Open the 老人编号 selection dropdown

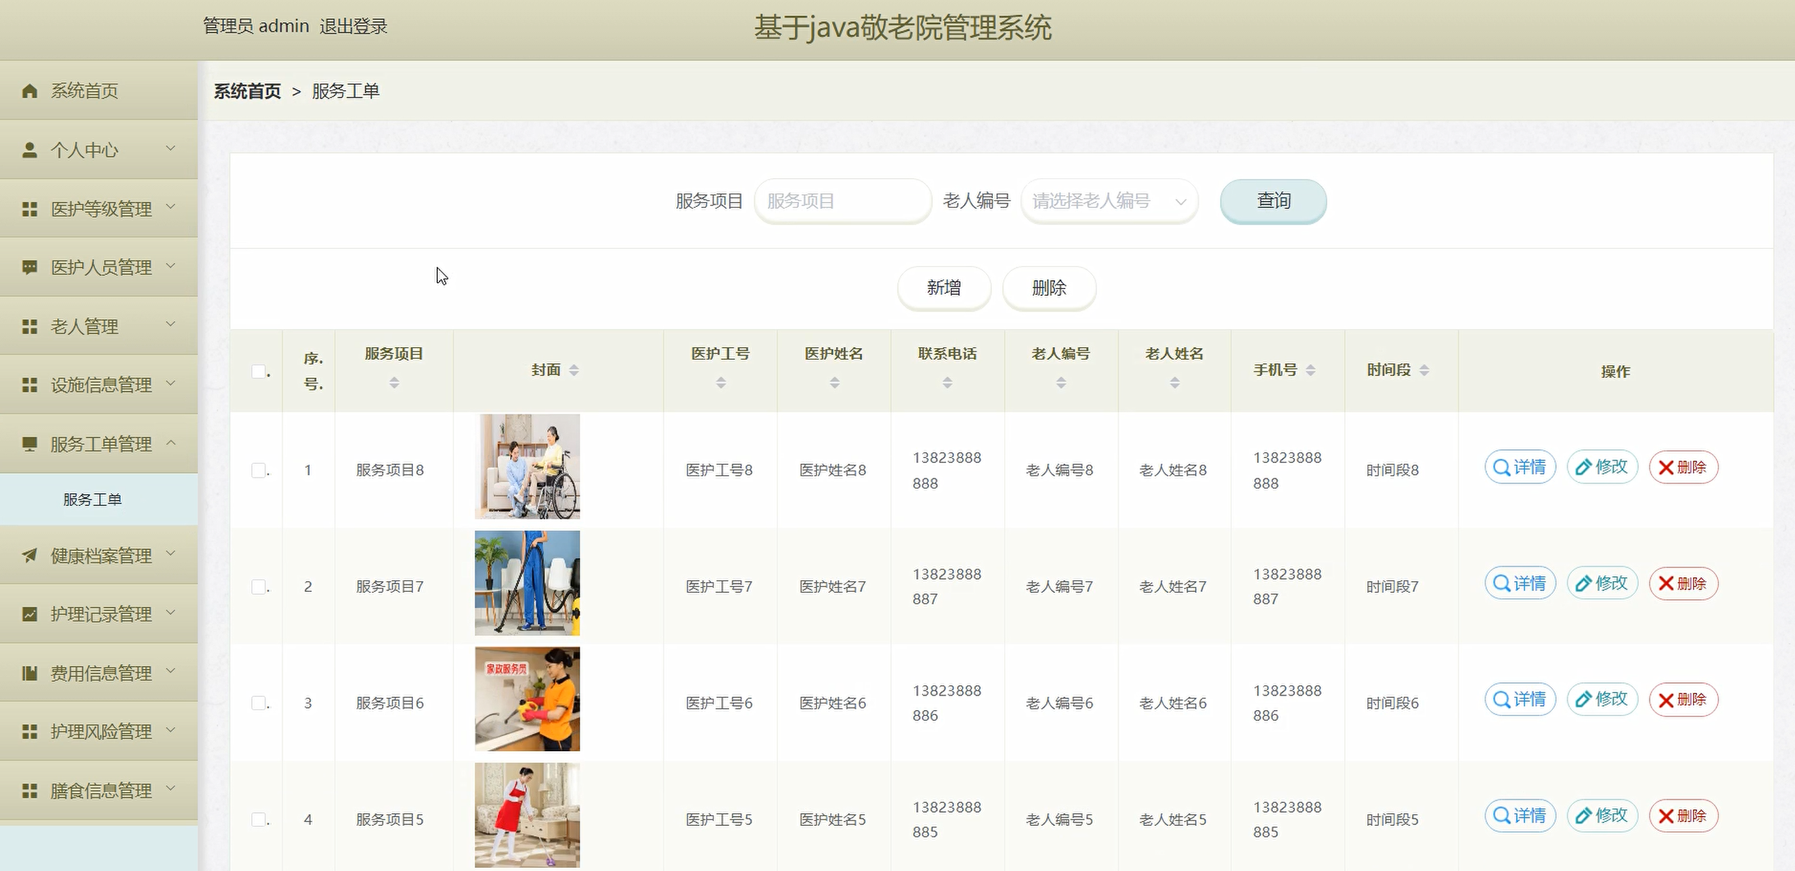[x=1109, y=201]
